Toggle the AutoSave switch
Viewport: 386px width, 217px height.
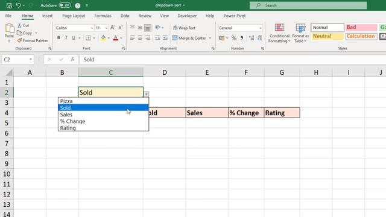point(65,5)
